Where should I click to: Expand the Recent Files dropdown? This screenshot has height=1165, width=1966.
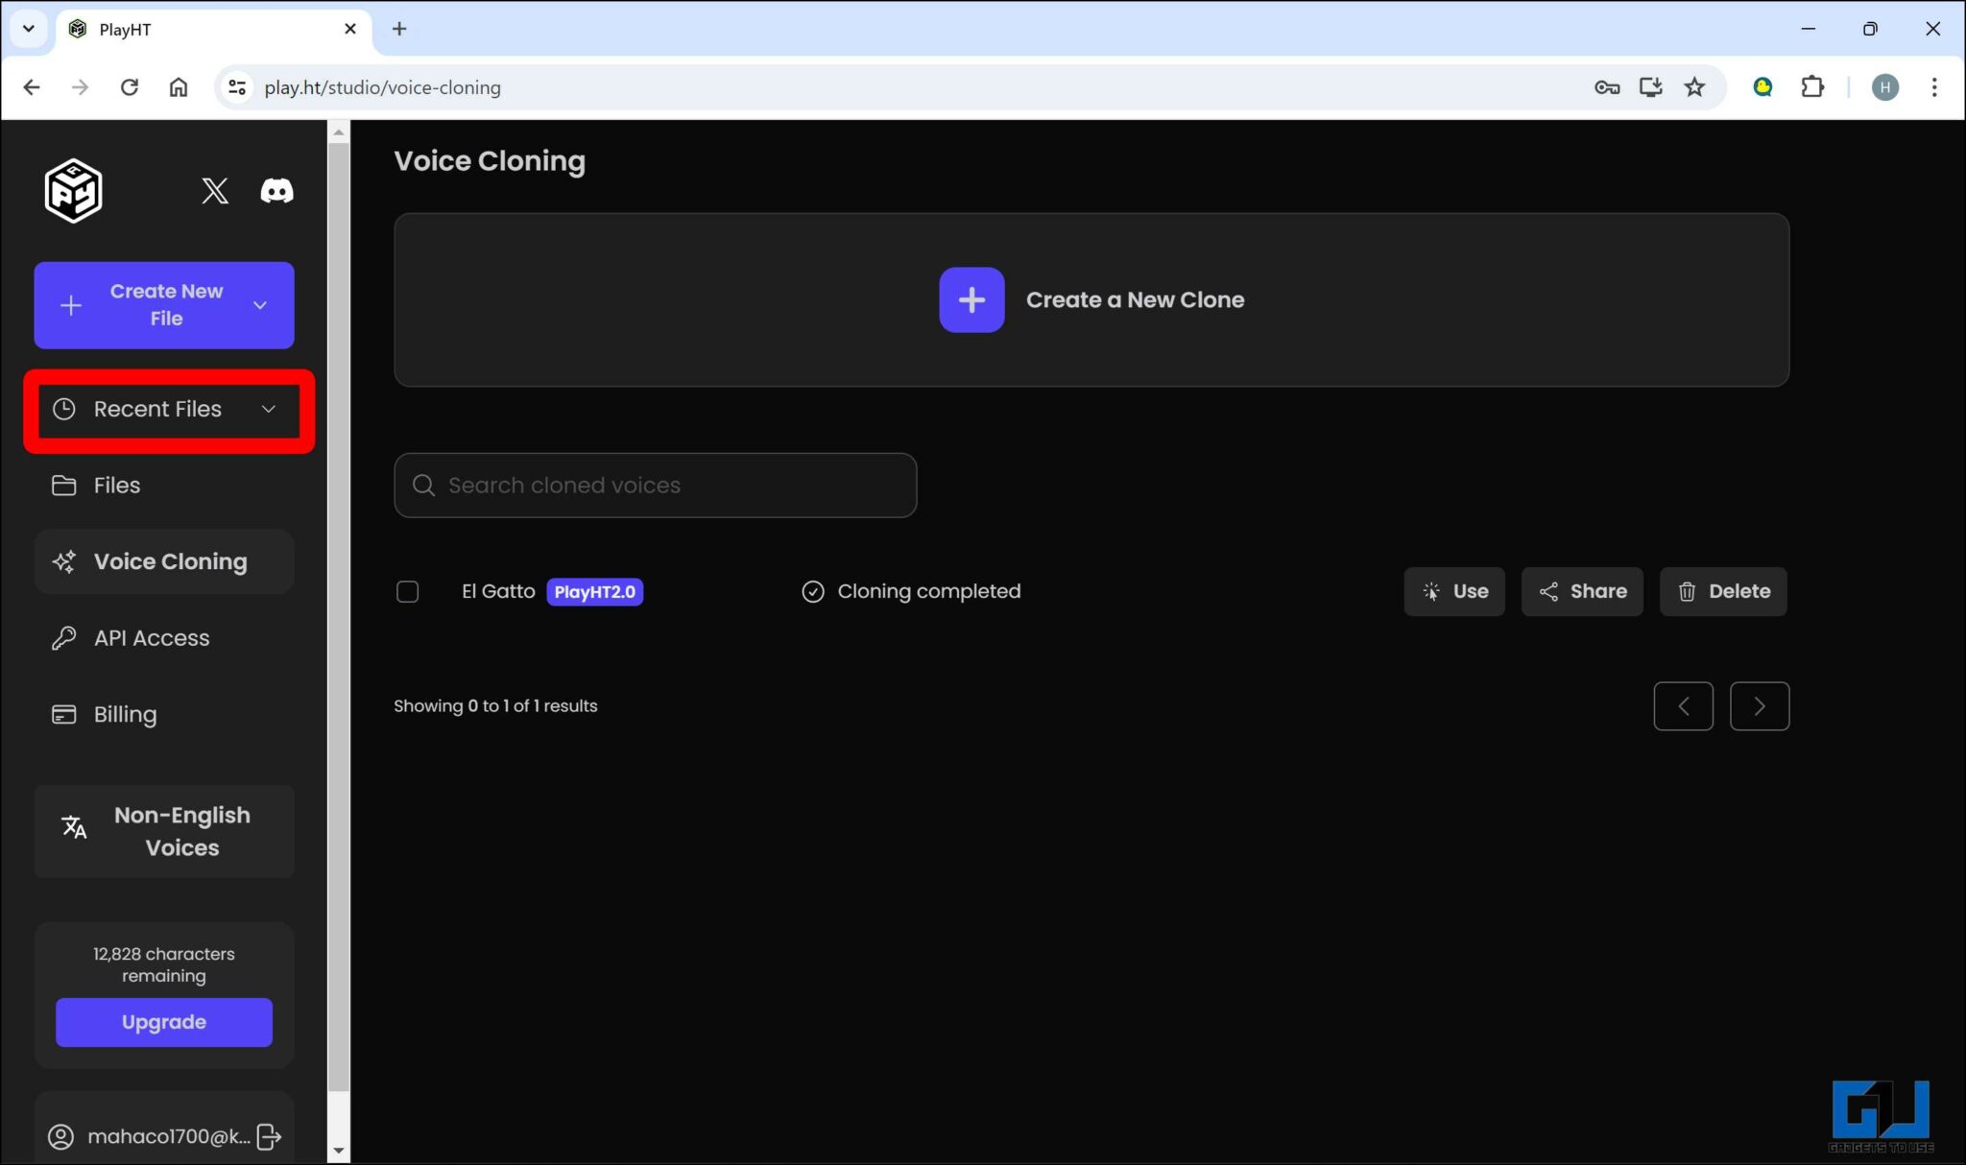pos(269,409)
